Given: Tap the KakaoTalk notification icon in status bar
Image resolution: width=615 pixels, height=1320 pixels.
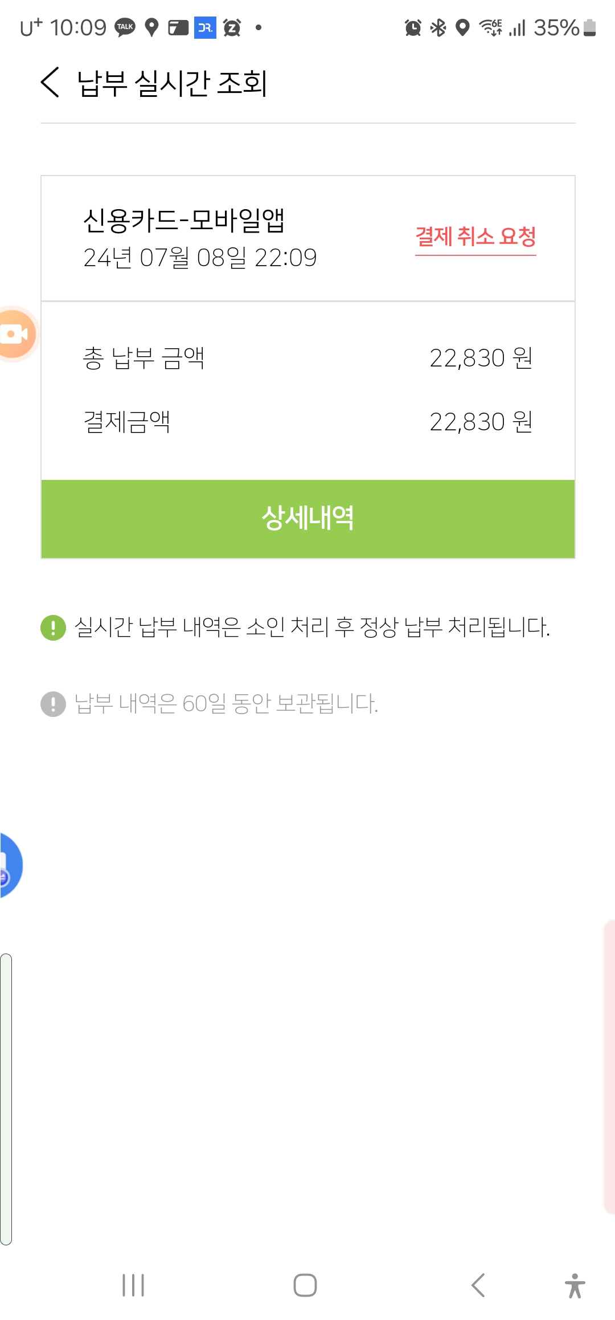Looking at the screenshot, I should (125, 27).
